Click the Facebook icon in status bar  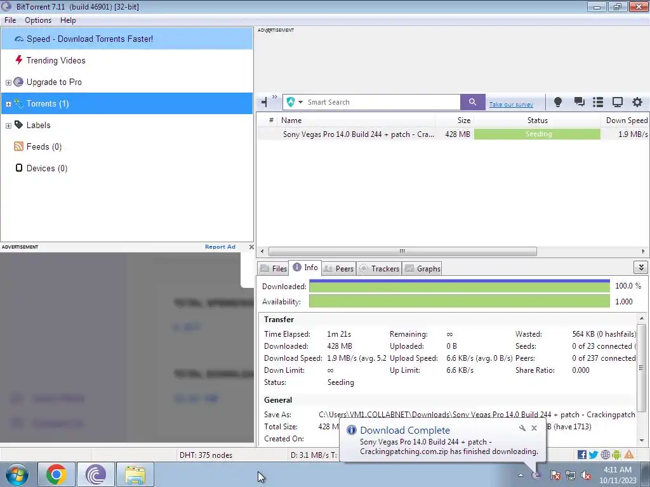[582, 455]
